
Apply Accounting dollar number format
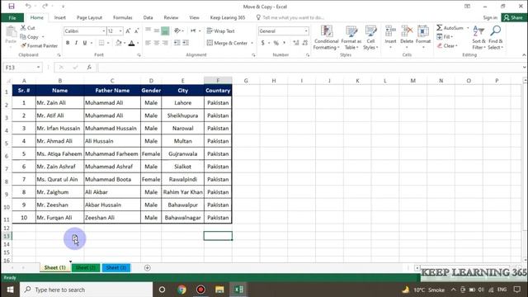coord(262,43)
